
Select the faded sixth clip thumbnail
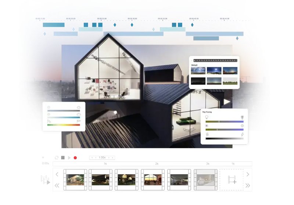click(x=205, y=180)
